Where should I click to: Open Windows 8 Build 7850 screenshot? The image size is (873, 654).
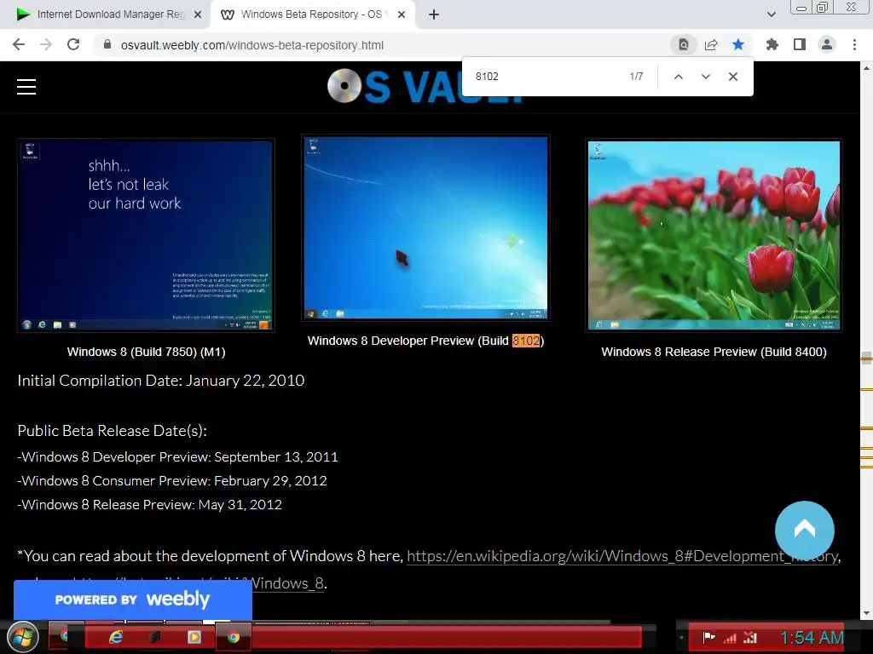pyautogui.click(x=145, y=235)
